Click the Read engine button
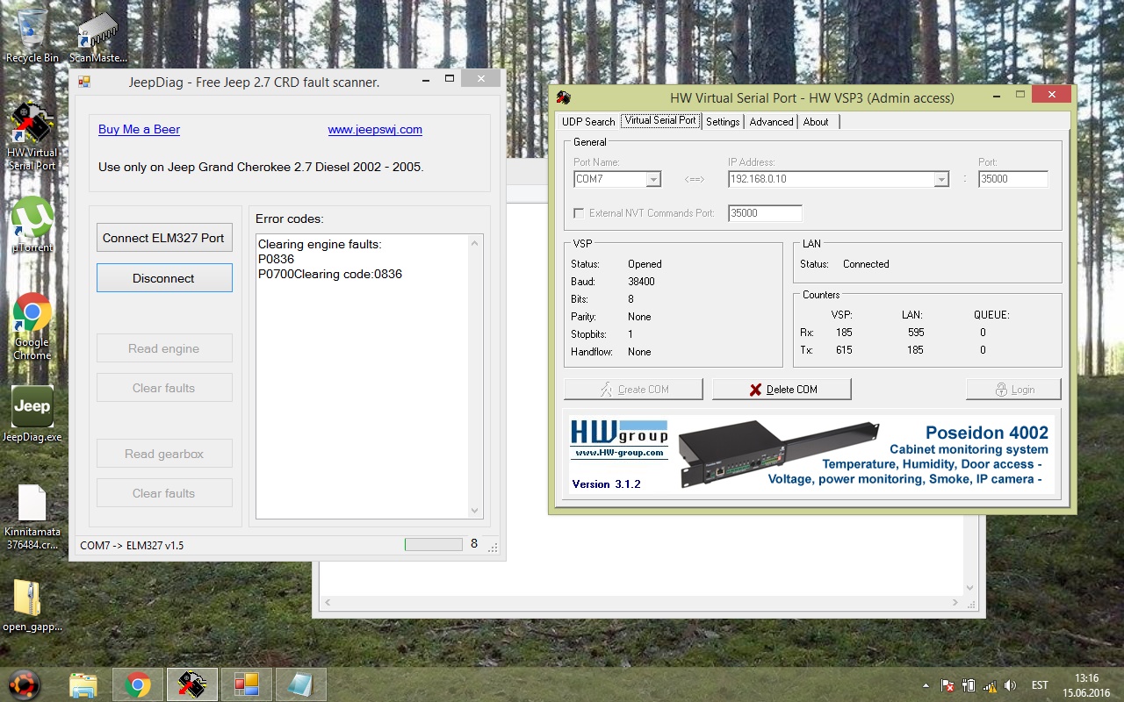Image resolution: width=1124 pixels, height=702 pixels. 164,348
